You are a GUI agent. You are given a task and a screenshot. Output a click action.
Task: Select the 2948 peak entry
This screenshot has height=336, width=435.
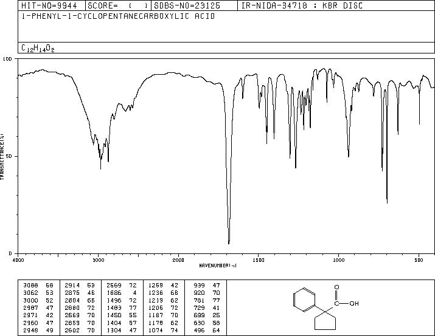coord(38,330)
